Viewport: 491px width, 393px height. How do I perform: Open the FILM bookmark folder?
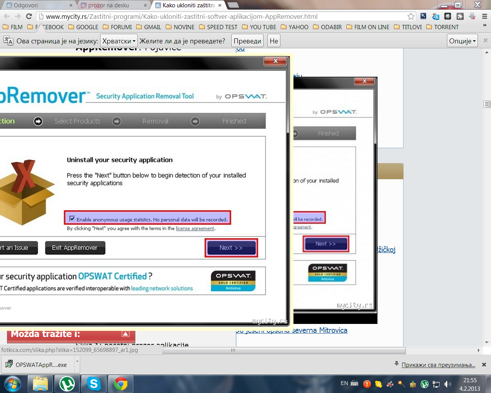[x=13, y=27]
